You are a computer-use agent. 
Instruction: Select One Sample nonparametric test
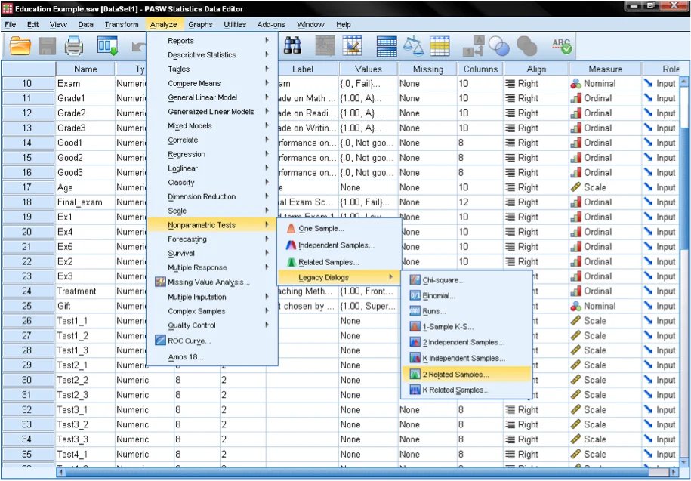tap(339, 229)
